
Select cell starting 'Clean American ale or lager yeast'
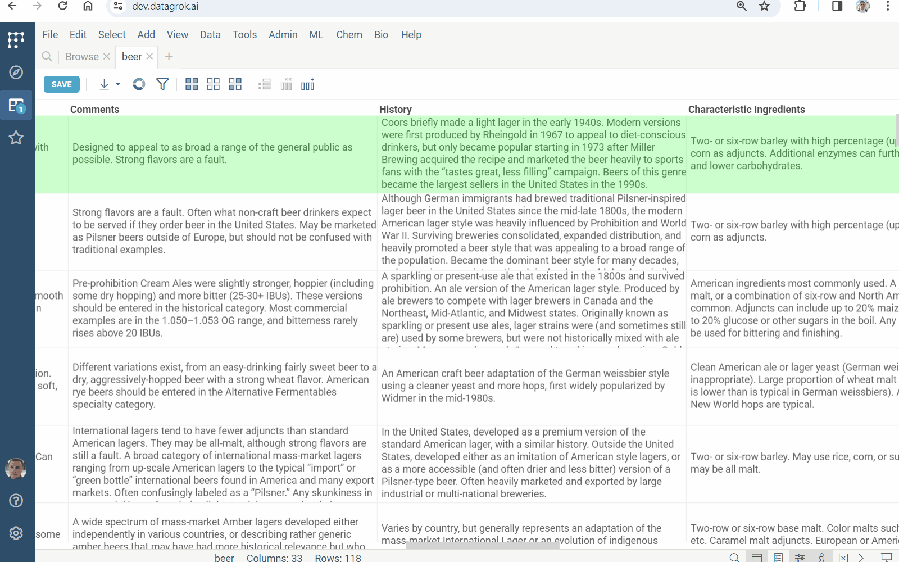(792, 386)
